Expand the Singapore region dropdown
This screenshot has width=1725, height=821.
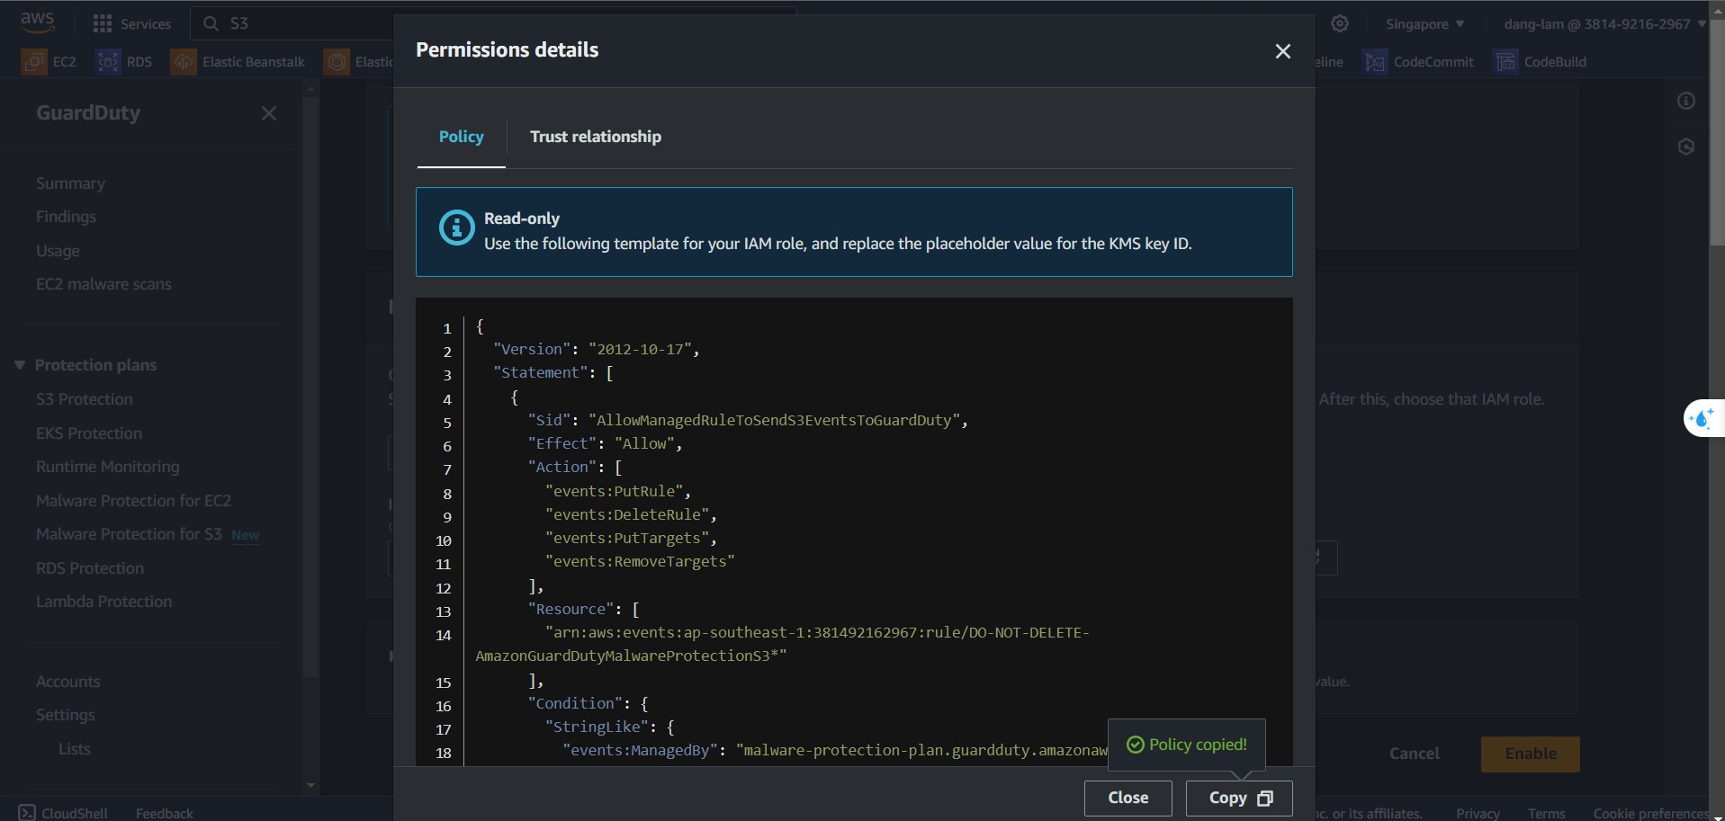point(1424,24)
